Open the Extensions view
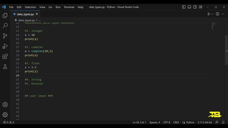Image resolution: width=228 pixels, height=128 pixels. [x=5, y=56]
